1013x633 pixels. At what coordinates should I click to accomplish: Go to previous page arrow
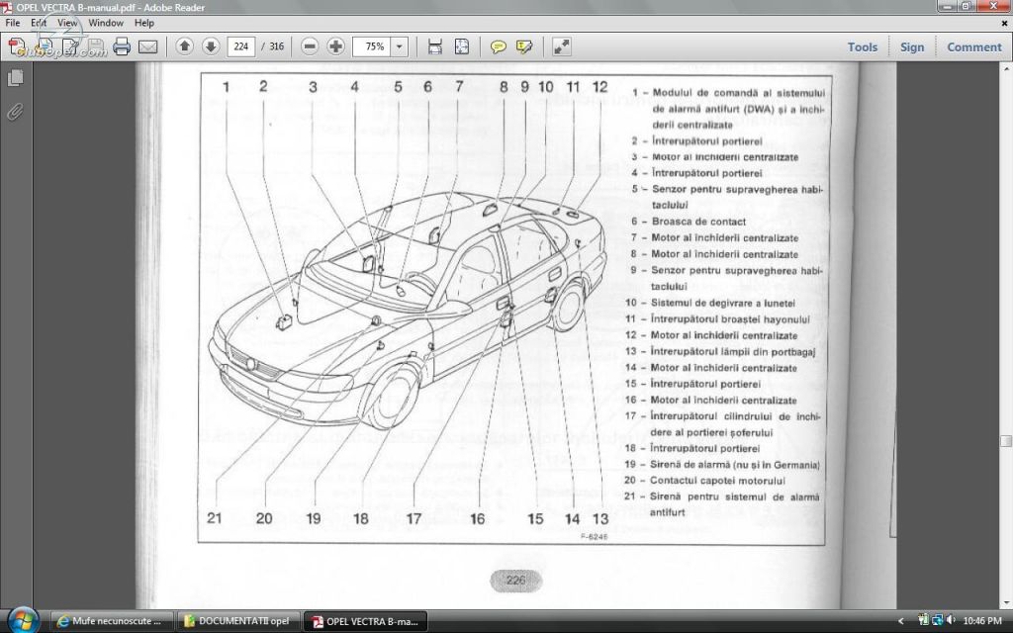click(185, 46)
